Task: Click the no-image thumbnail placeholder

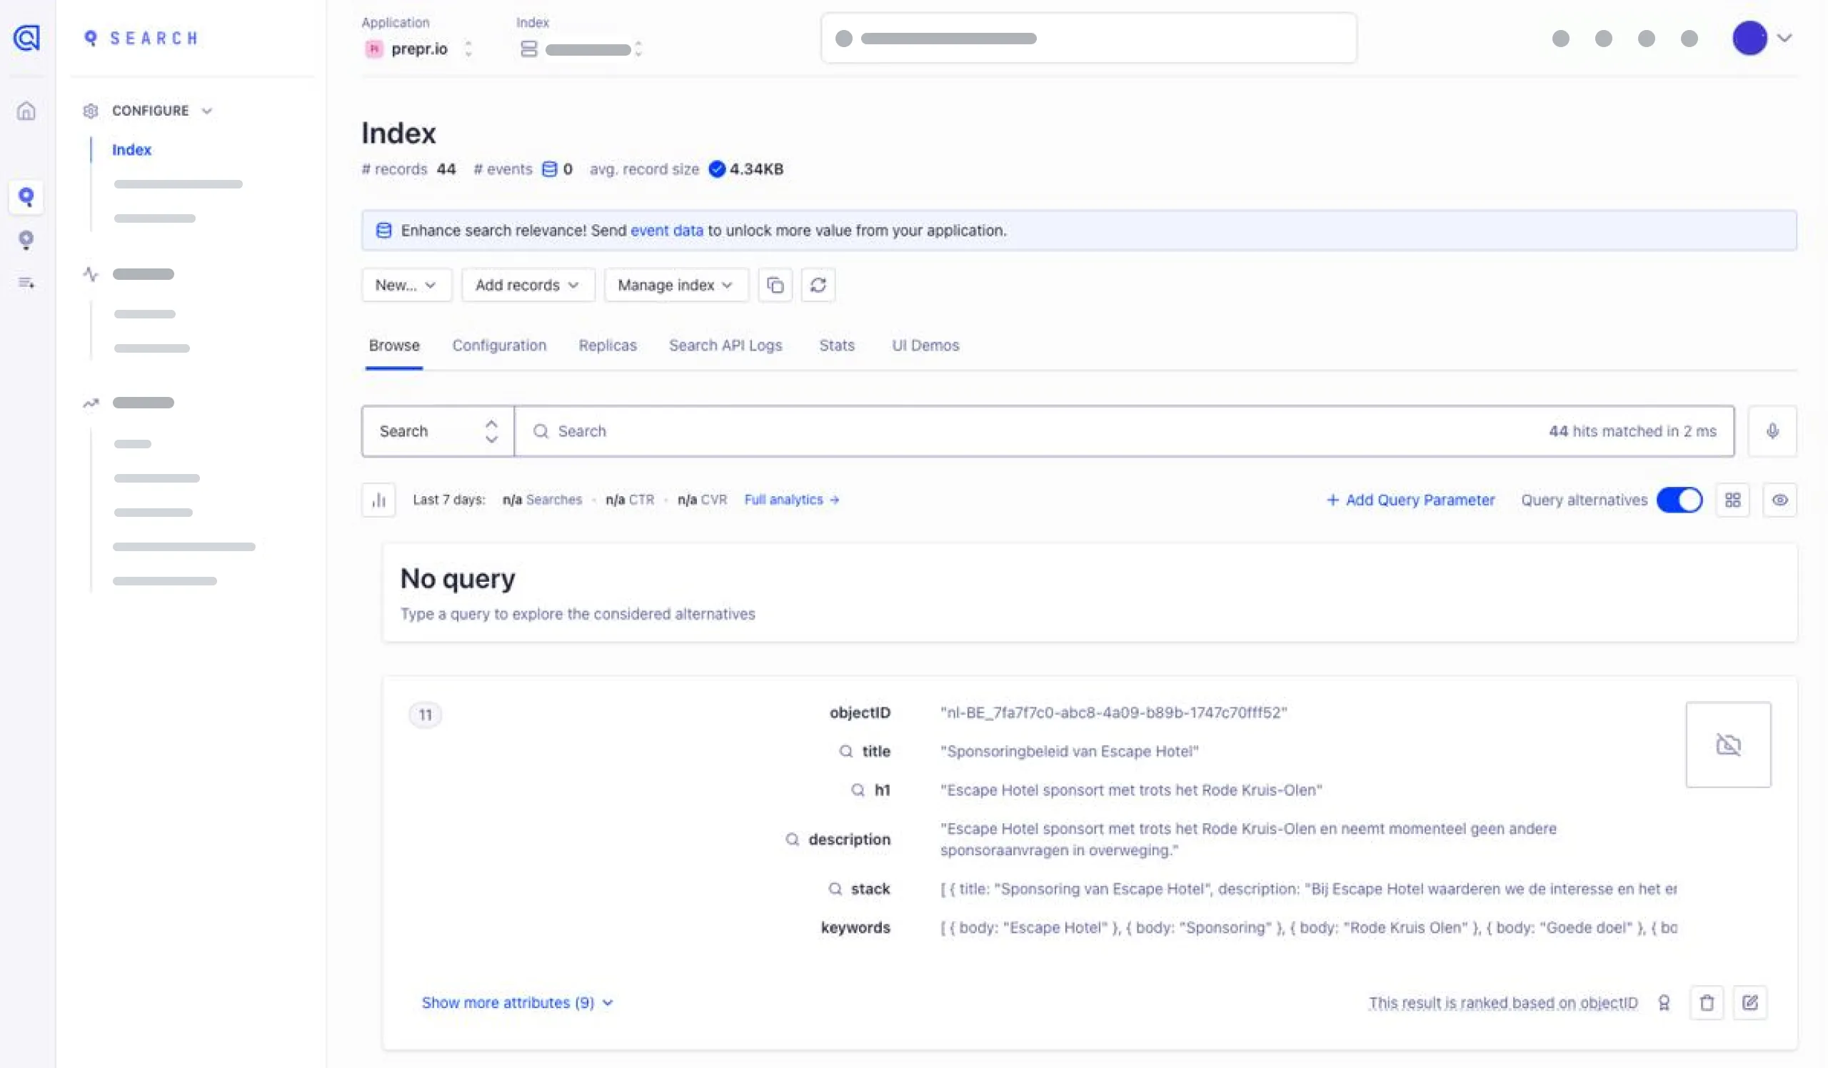Action: click(1728, 745)
